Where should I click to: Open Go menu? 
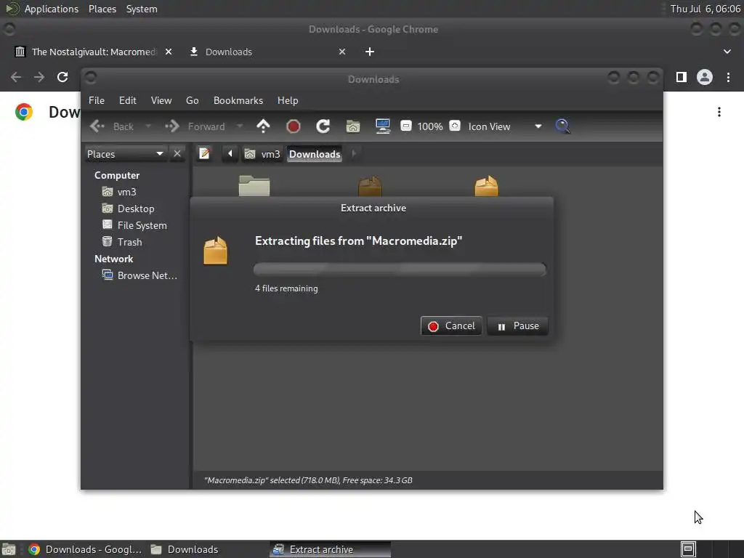tap(192, 100)
